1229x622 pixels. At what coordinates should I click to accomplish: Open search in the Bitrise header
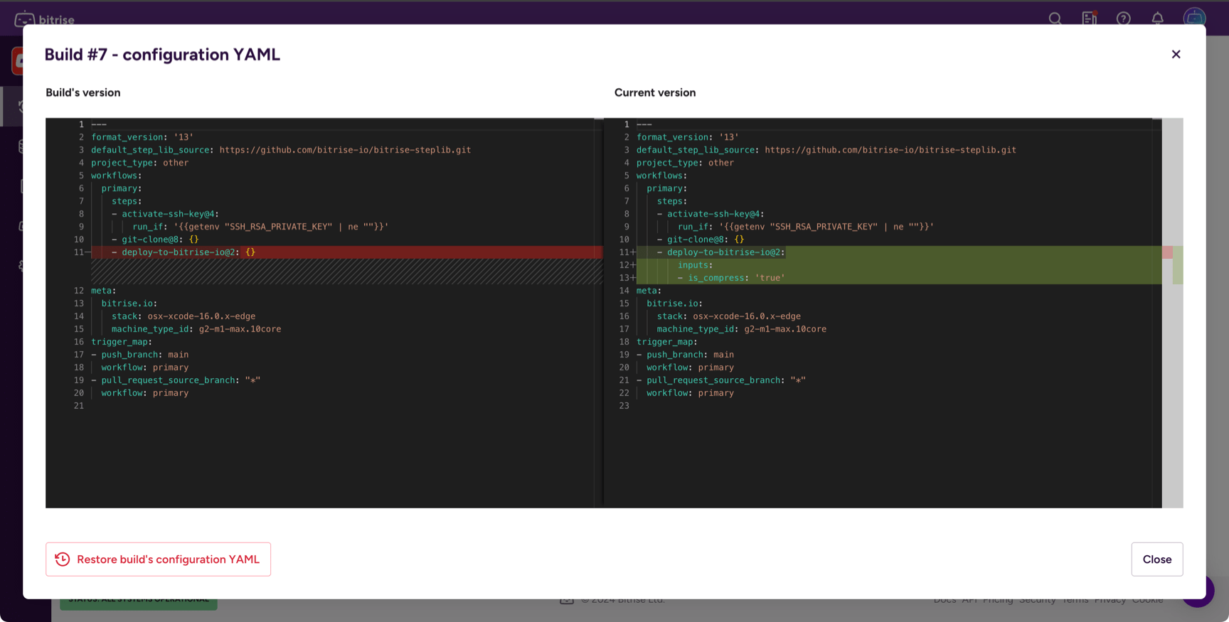point(1055,18)
